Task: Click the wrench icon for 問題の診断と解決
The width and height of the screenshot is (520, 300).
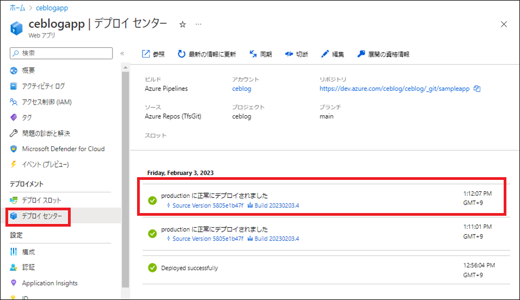Action: [x=14, y=133]
